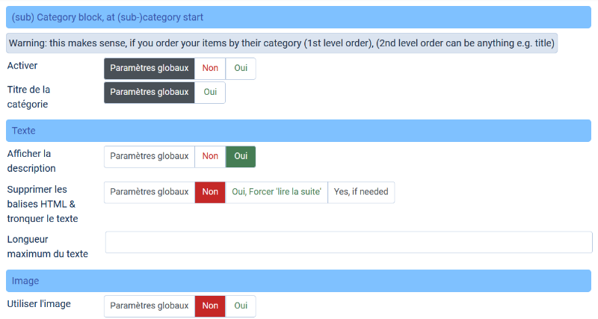Set Activer to Non
The height and width of the screenshot is (319, 598).
coord(210,68)
